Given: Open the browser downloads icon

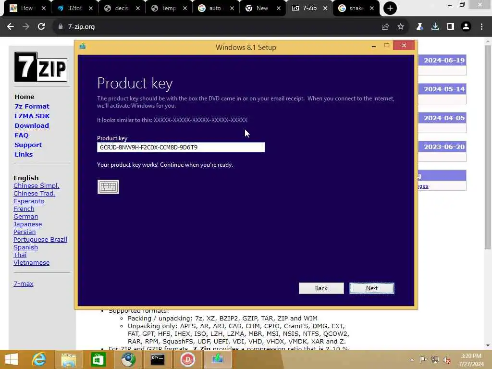Looking at the screenshot, I should 435,27.
